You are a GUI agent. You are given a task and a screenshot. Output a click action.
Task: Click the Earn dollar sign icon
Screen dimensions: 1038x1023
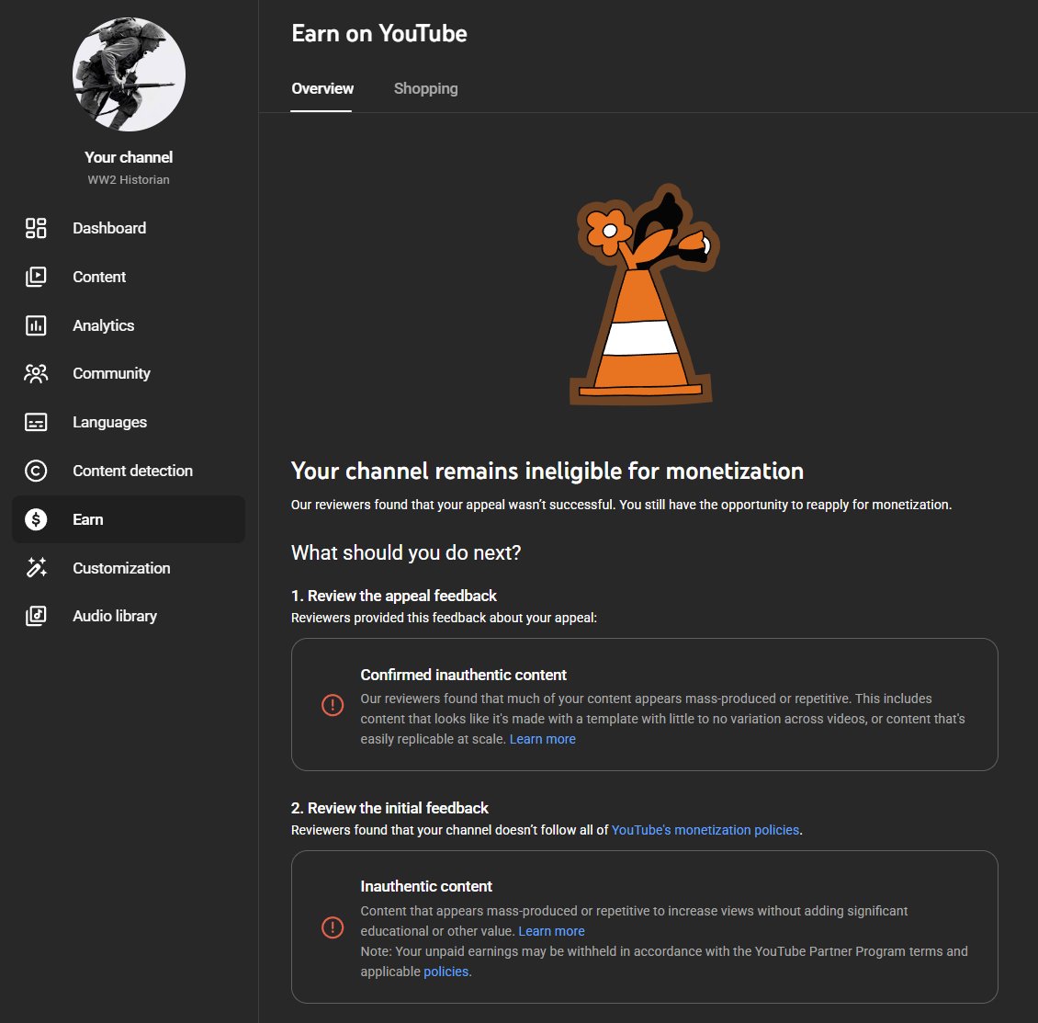[36, 519]
